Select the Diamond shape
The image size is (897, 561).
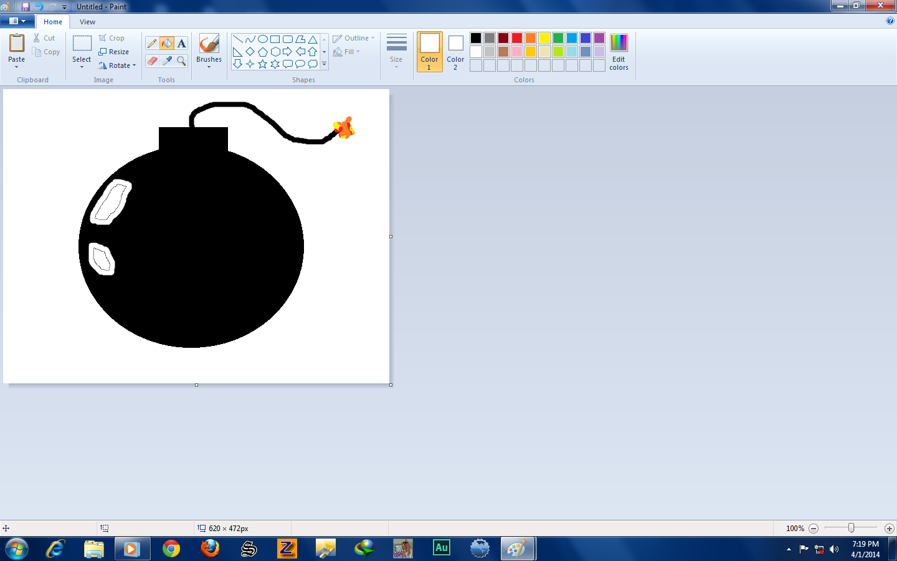[250, 52]
